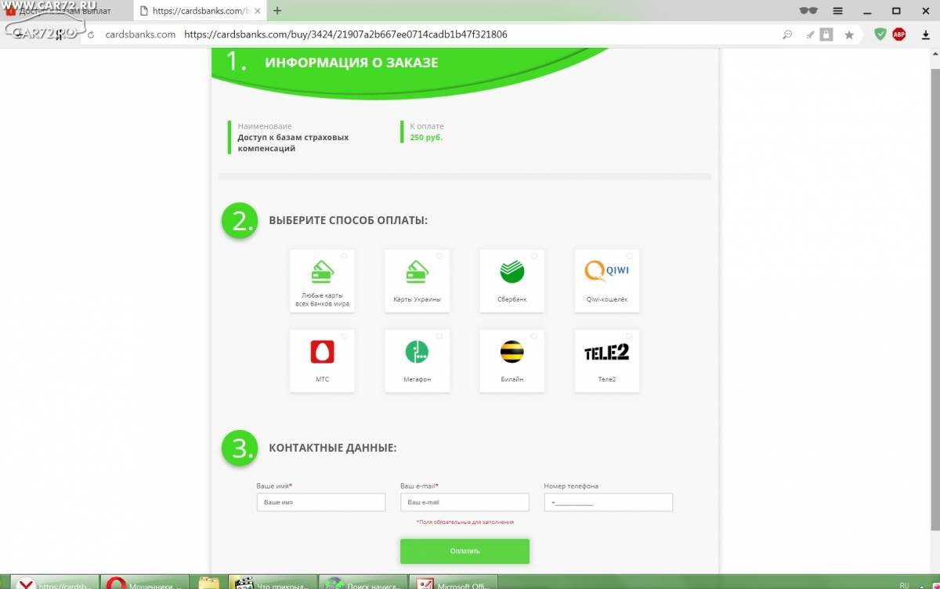Click the browser address bar URL
Viewport: 940px width, 589px height.
[x=345, y=34]
